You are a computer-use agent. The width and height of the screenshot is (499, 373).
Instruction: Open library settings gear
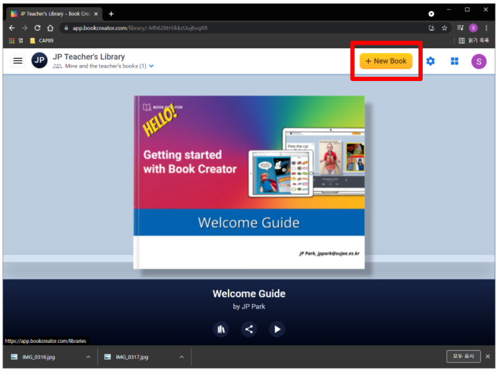(431, 61)
